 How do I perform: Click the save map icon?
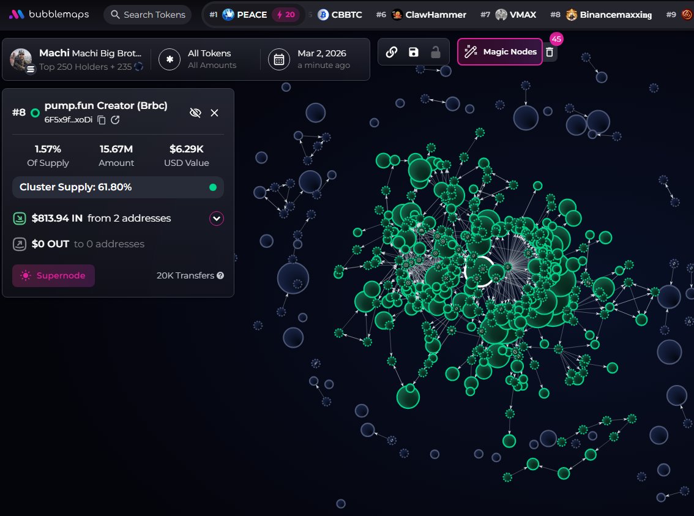click(414, 52)
